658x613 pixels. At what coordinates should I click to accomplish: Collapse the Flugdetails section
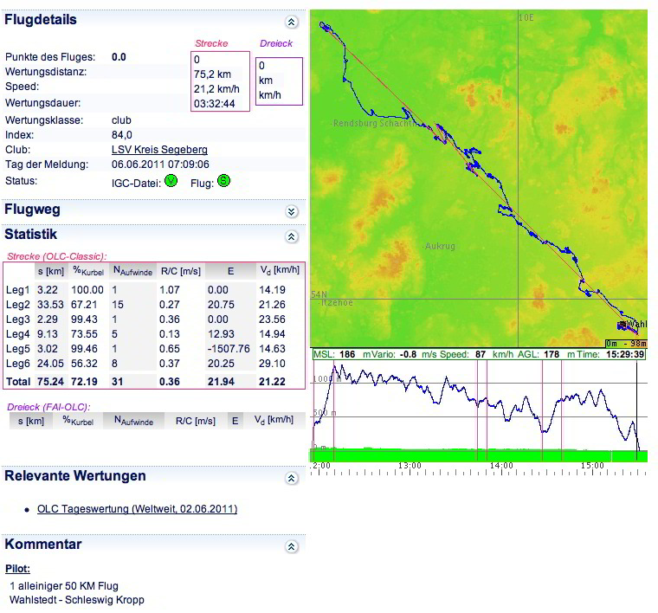click(292, 22)
